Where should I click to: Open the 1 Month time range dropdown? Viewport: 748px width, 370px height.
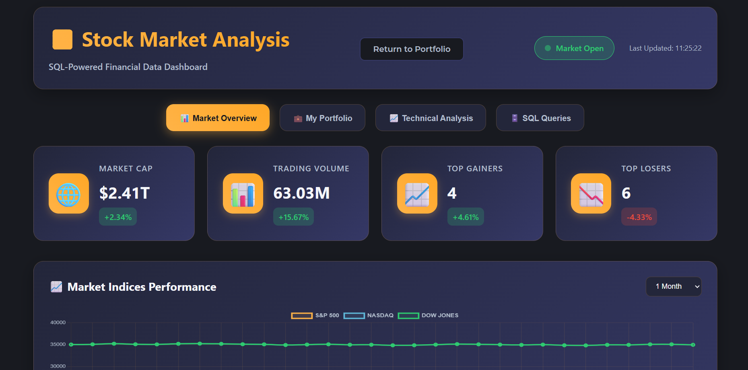[x=673, y=286]
